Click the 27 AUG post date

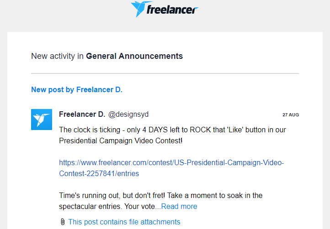tap(290, 114)
